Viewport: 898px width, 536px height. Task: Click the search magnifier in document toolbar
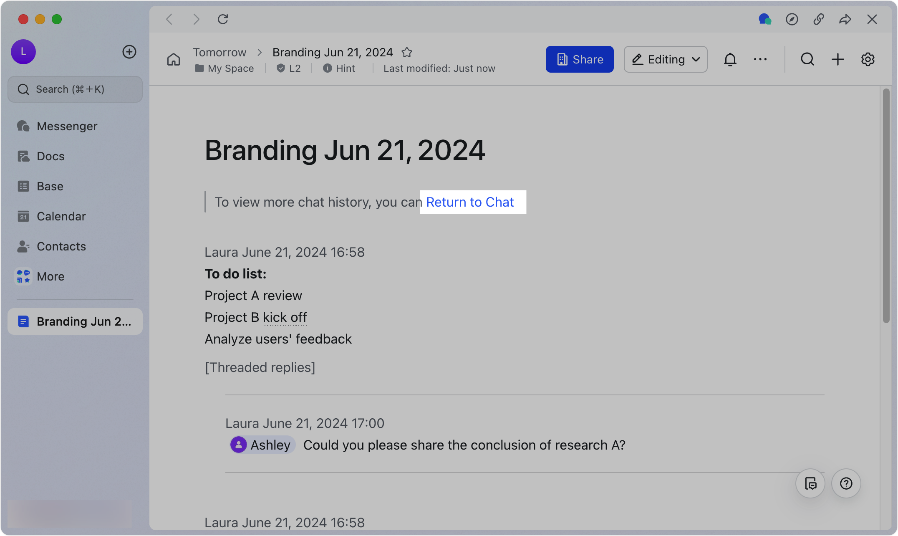tap(807, 60)
